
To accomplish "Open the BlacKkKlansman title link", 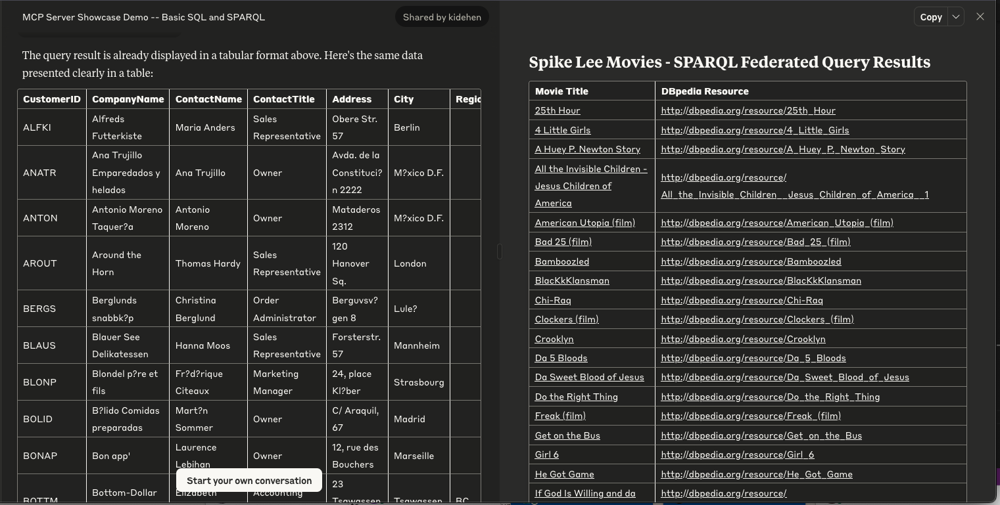I will pyautogui.click(x=572, y=280).
